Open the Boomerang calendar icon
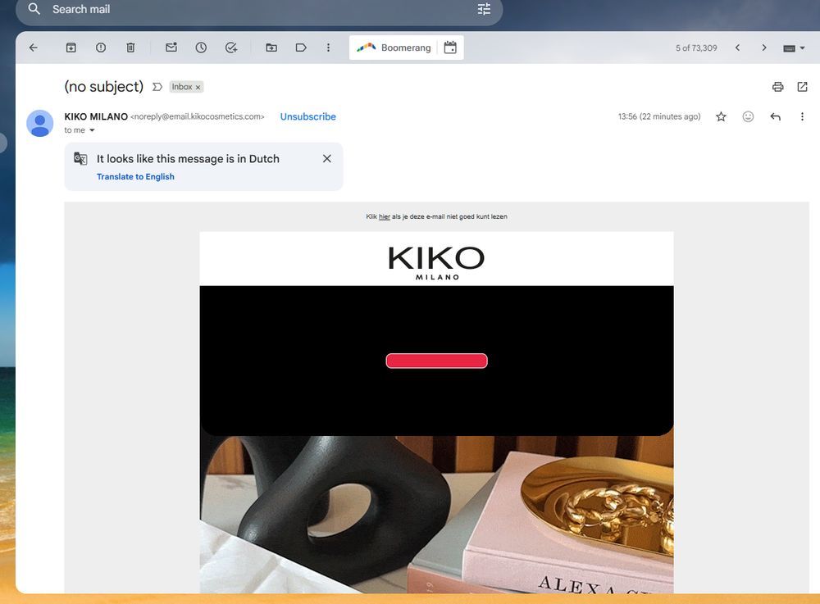The image size is (820, 604). (x=450, y=48)
